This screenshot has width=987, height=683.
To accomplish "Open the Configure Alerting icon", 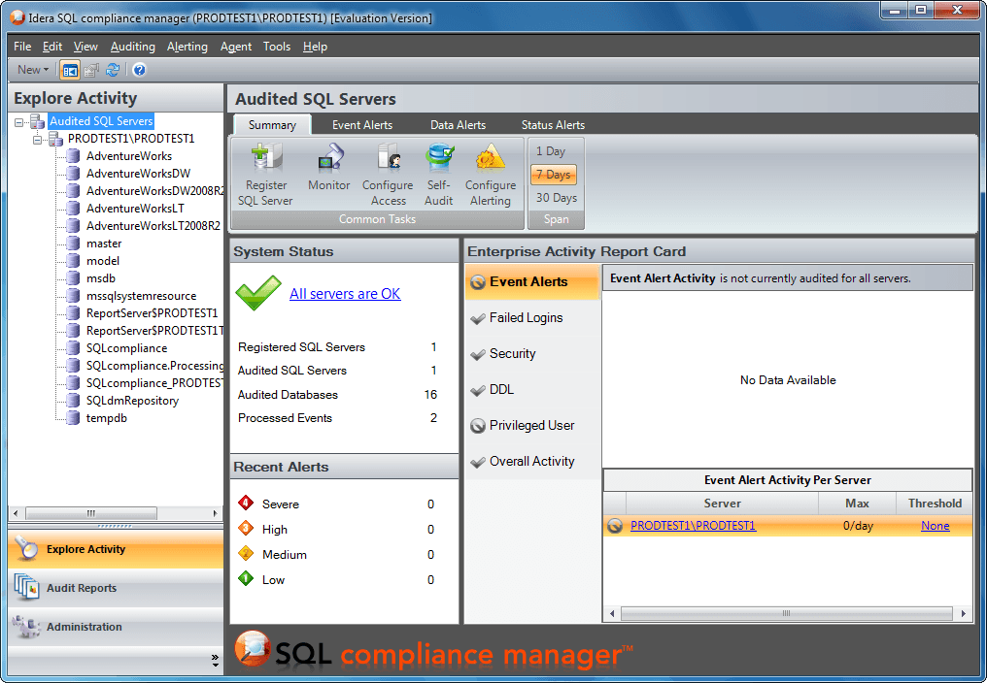I will pyautogui.click(x=491, y=157).
